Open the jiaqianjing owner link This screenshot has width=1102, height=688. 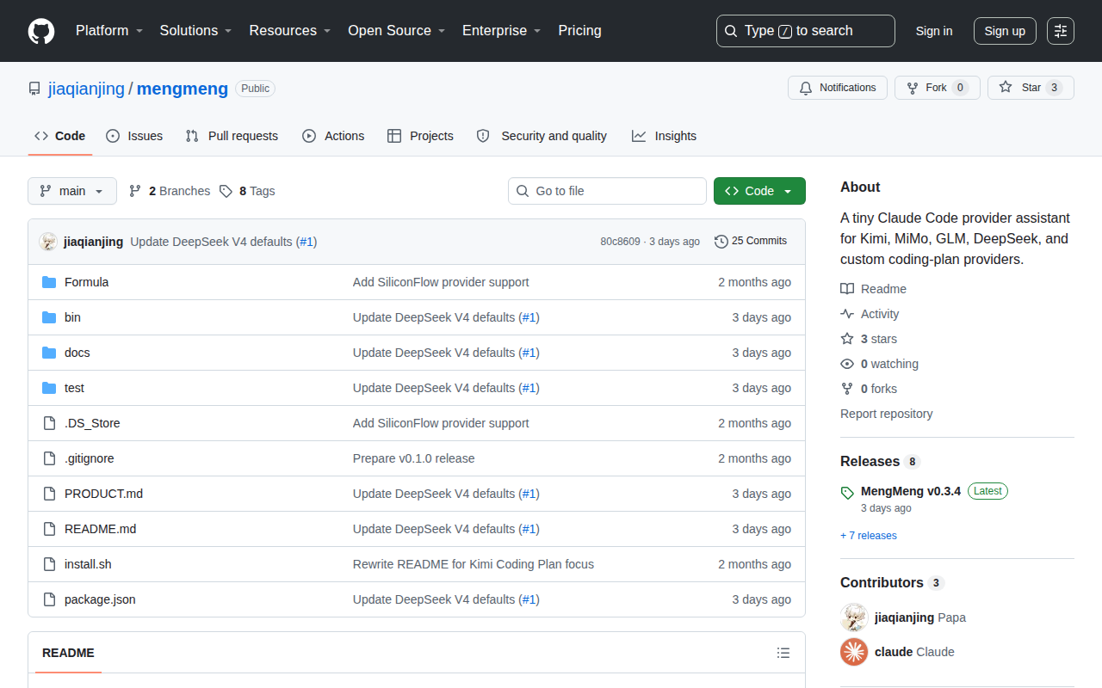86,89
